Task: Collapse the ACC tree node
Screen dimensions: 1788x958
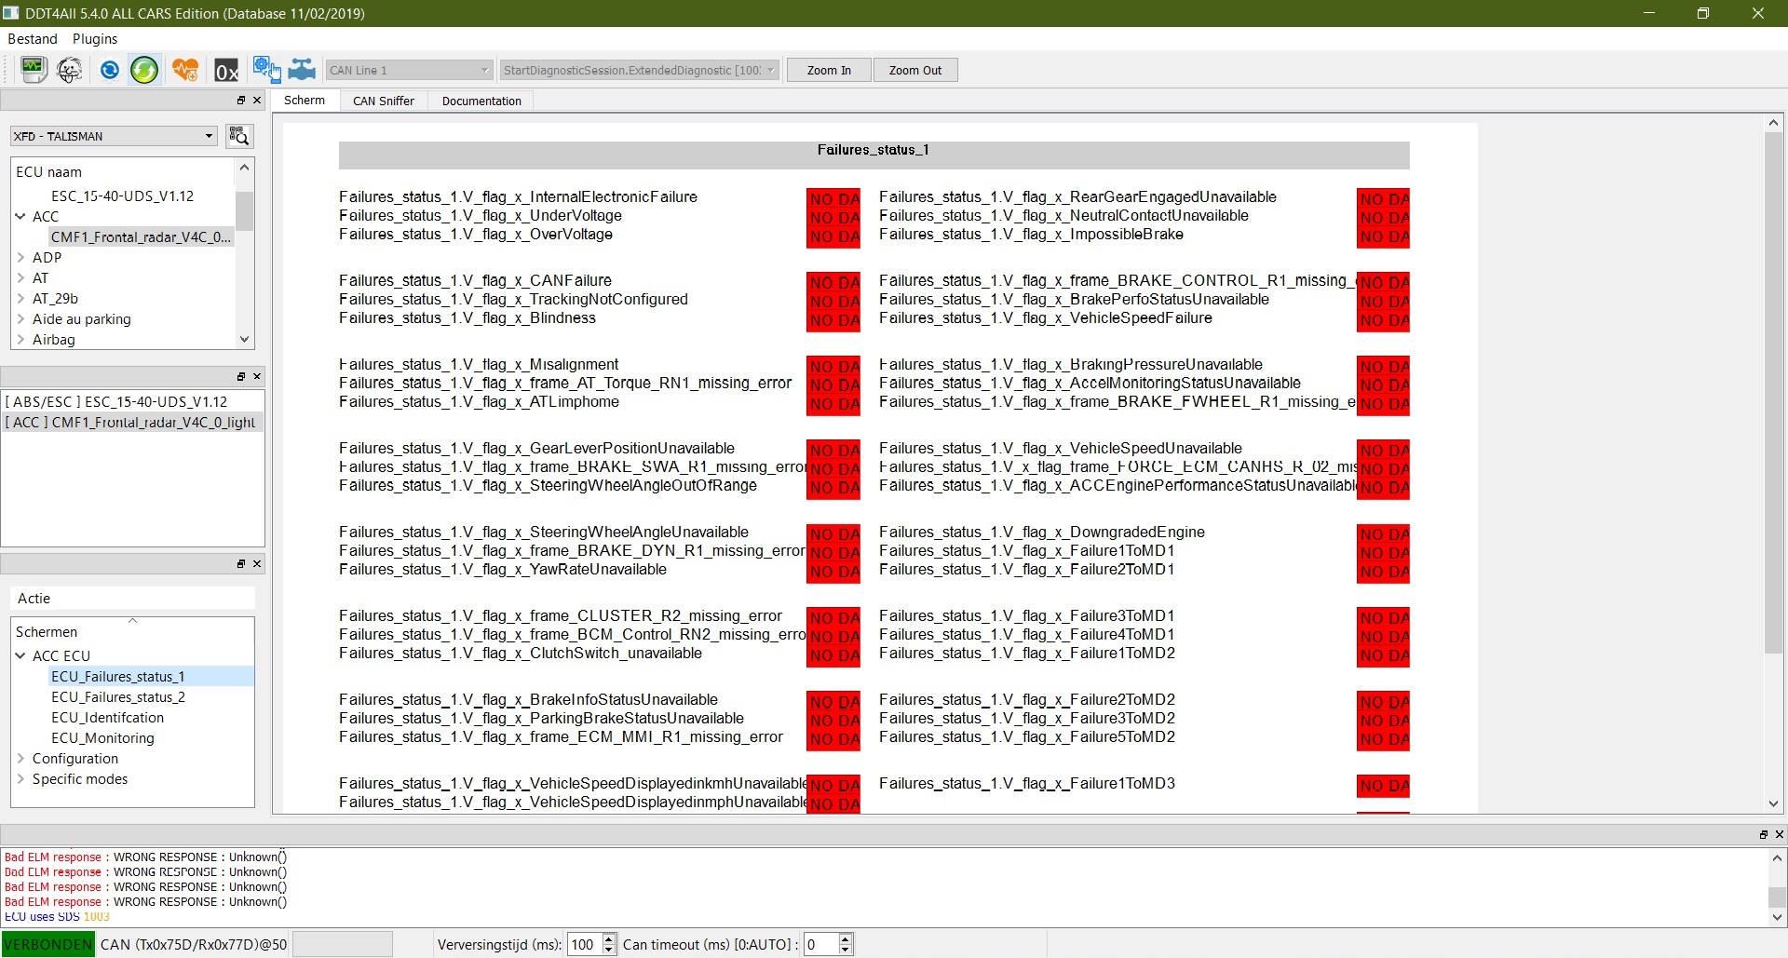Action: (x=20, y=216)
